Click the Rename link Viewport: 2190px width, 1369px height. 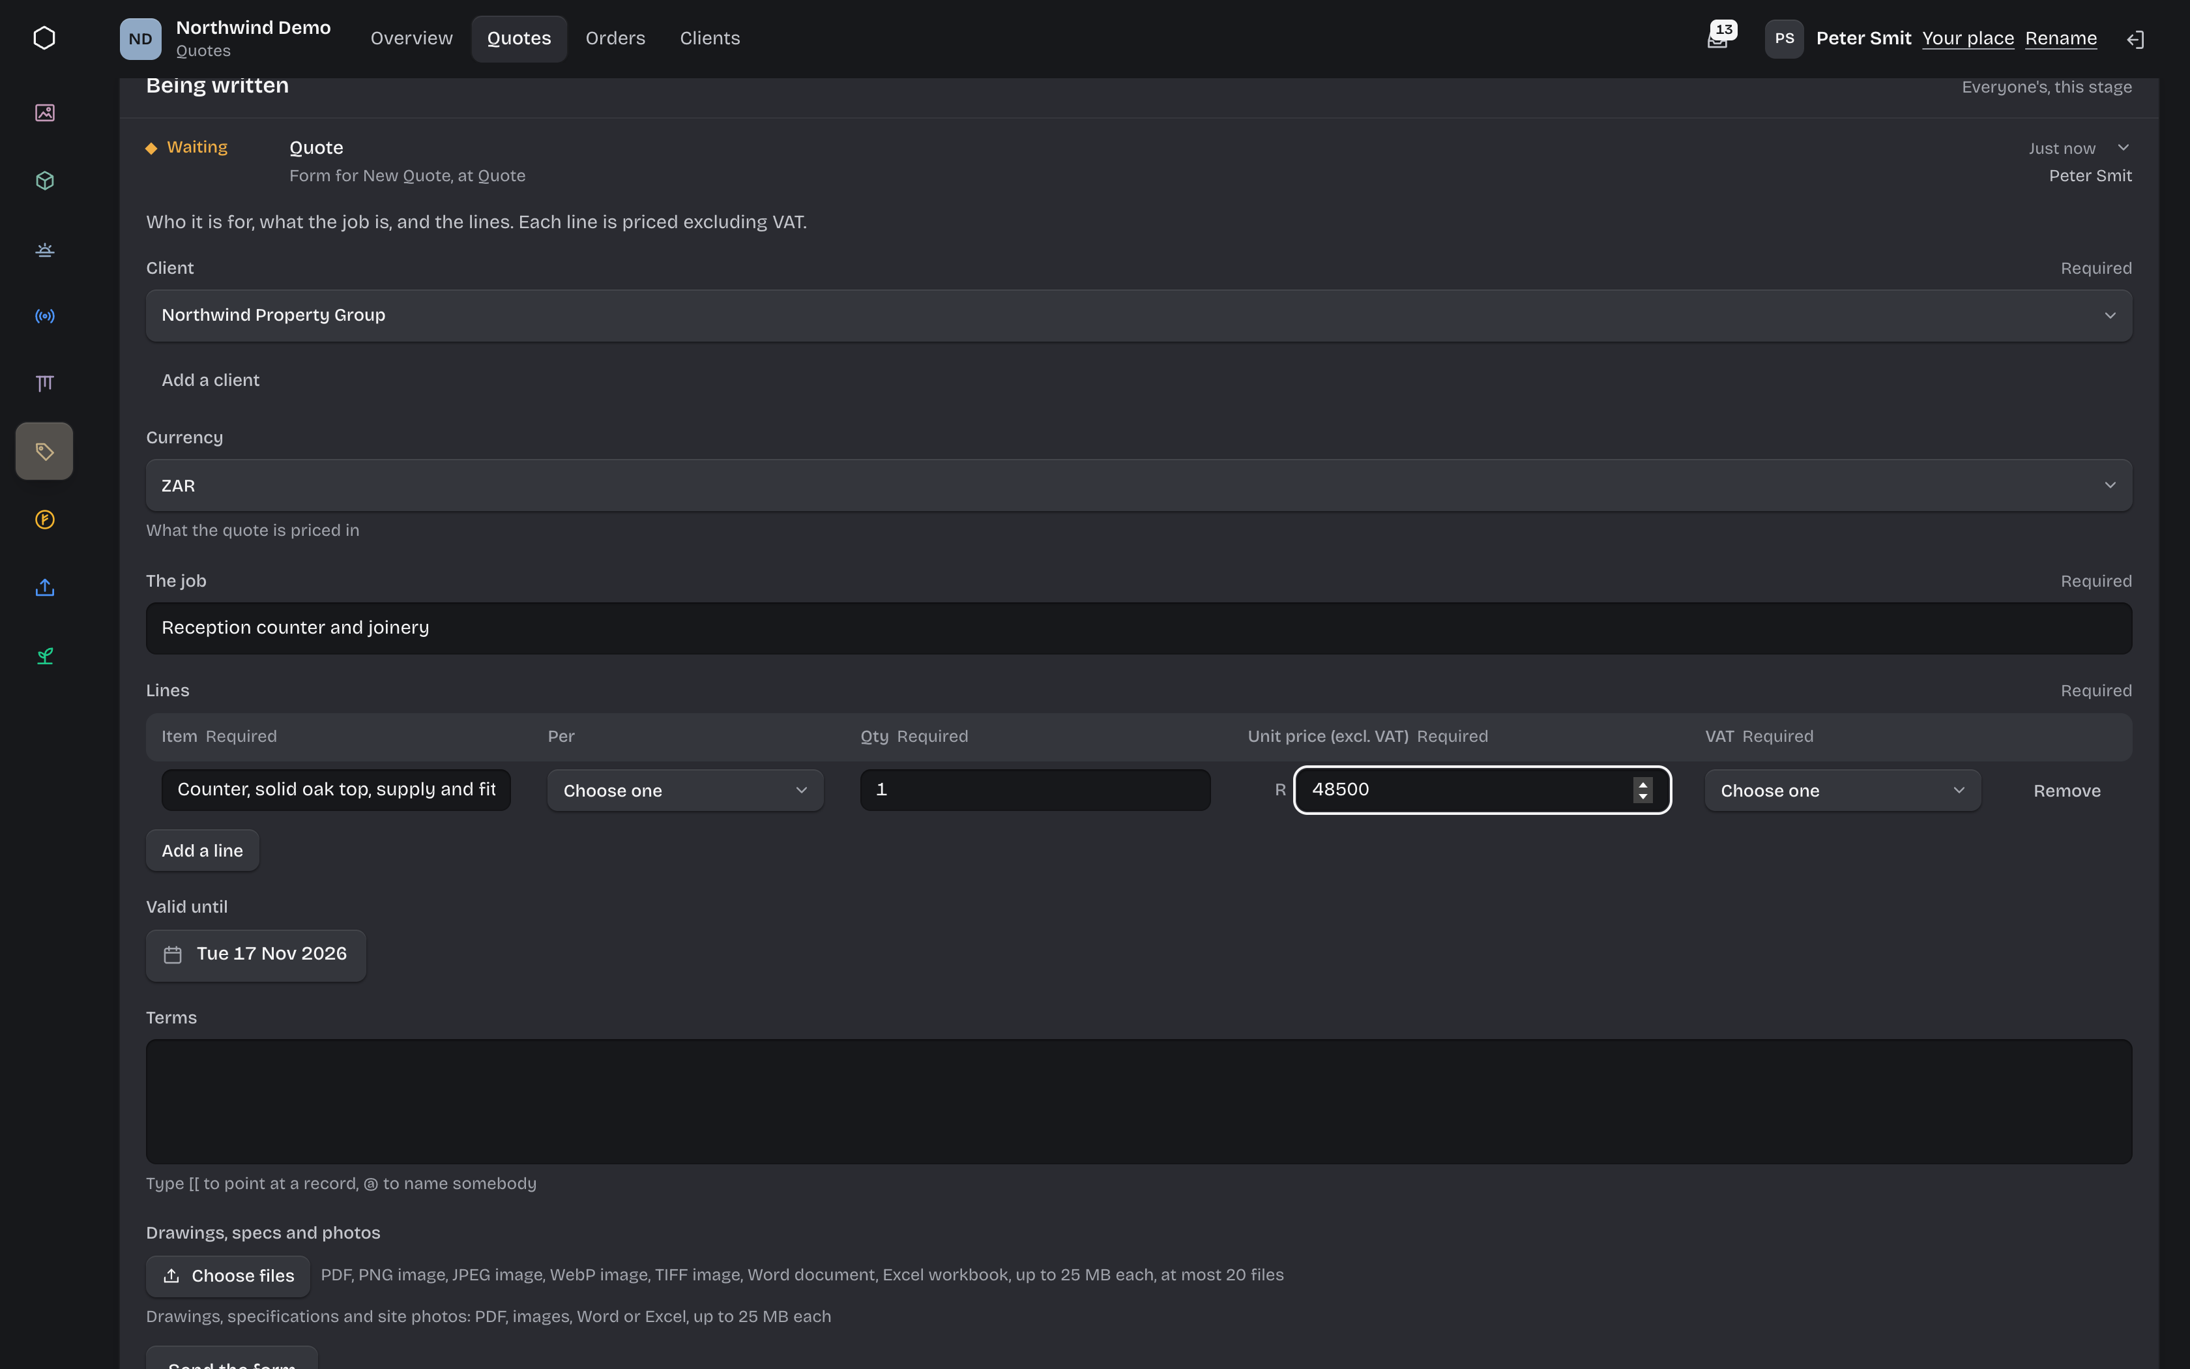point(2060,38)
